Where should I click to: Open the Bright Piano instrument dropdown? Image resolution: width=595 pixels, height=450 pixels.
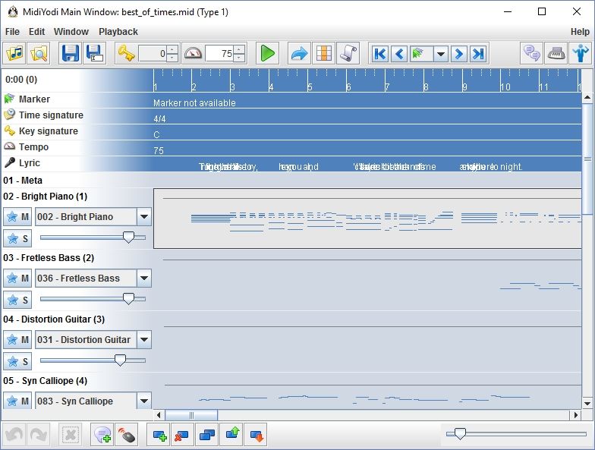(144, 217)
